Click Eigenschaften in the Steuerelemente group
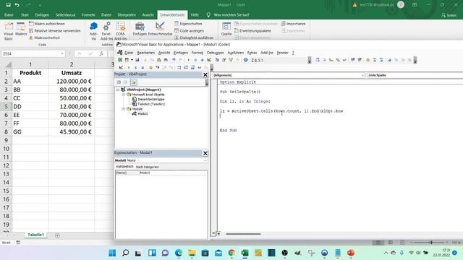This screenshot has height=260, width=463. pos(188,24)
